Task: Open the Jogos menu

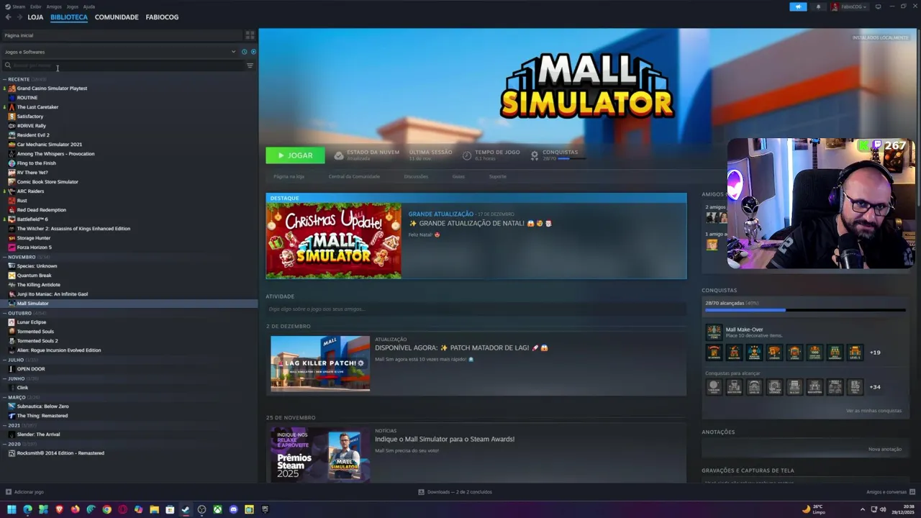Action: tap(73, 6)
